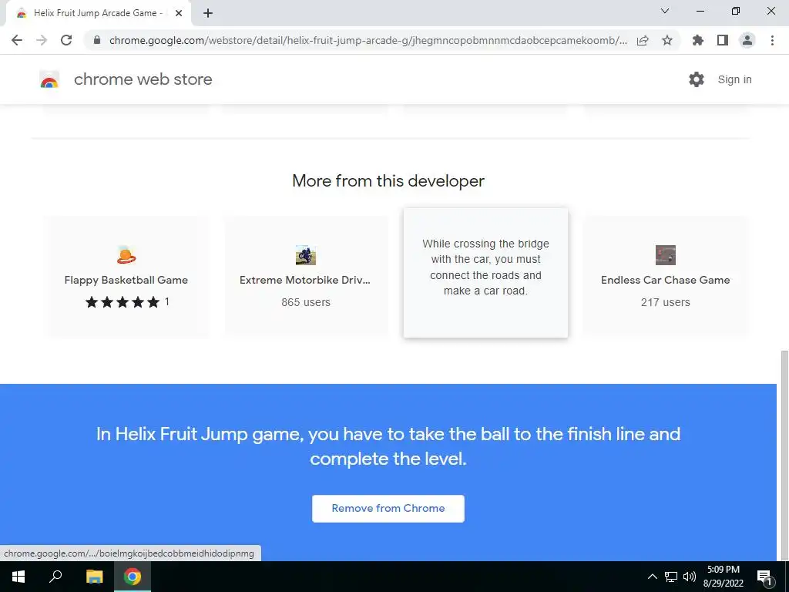Viewport: 789px width, 592px height.
Task: Bookmark this page with star icon
Action: click(667, 40)
